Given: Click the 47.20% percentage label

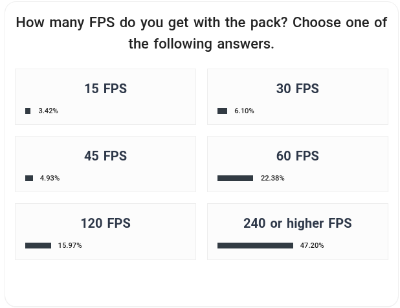Looking at the screenshot, I should pyautogui.click(x=312, y=246).
